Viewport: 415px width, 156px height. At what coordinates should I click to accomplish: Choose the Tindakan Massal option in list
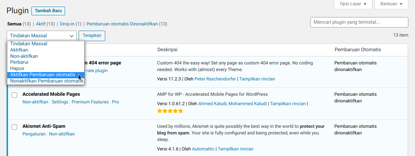tap(45, 44)
